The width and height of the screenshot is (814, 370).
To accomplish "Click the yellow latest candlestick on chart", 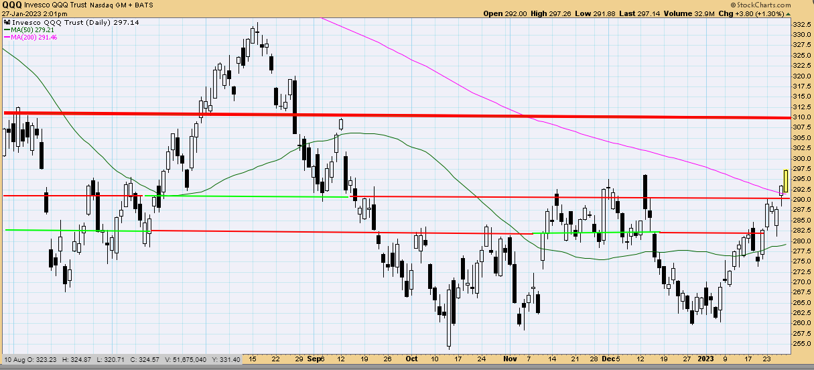I will pos(785,182).
